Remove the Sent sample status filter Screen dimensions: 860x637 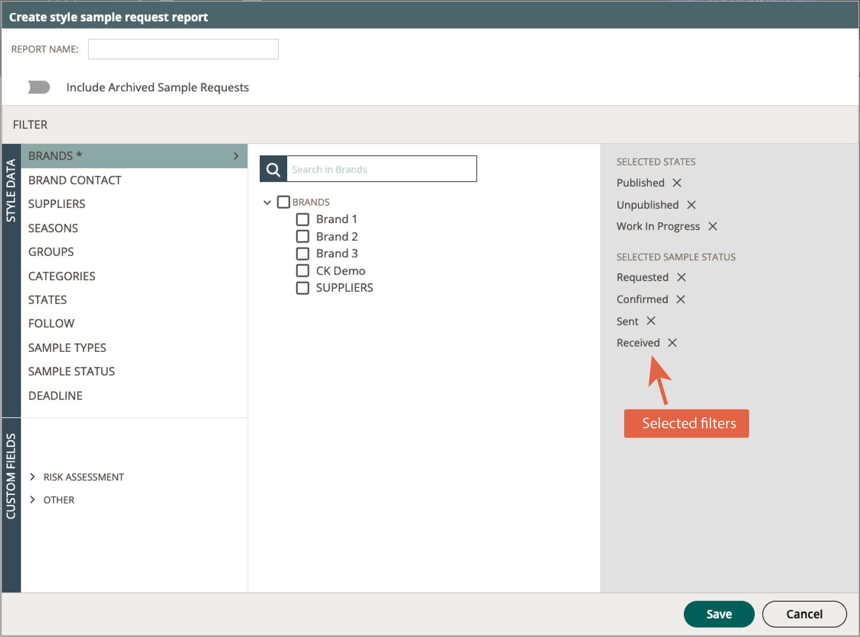(651, 321)
